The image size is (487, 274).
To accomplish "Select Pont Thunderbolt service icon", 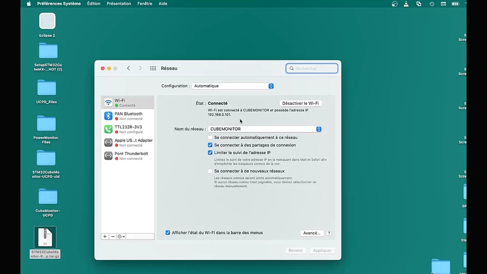I will [108, 156].
